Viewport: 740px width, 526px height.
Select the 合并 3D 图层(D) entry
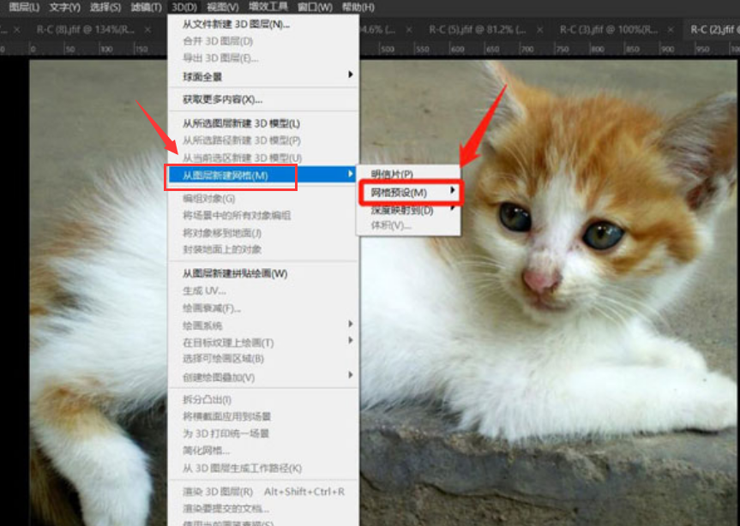point(263,41)
